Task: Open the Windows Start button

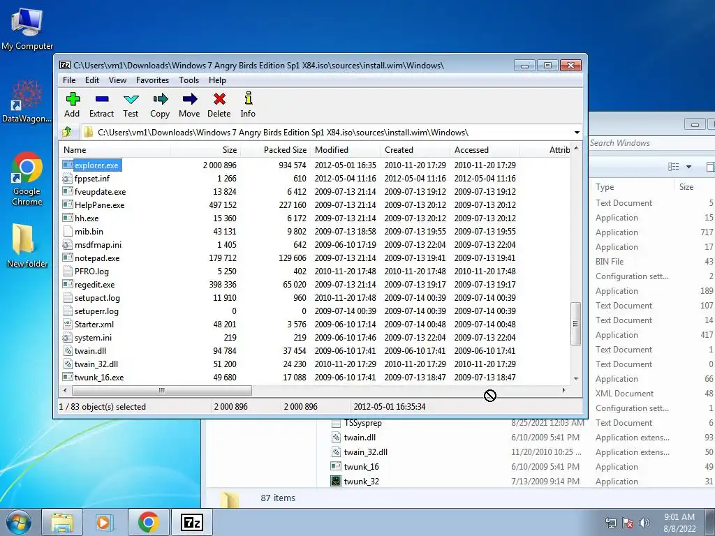Action: pyautogui.click(x=19, y=522)
